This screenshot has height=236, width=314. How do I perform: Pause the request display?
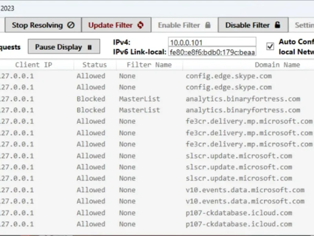64,47
